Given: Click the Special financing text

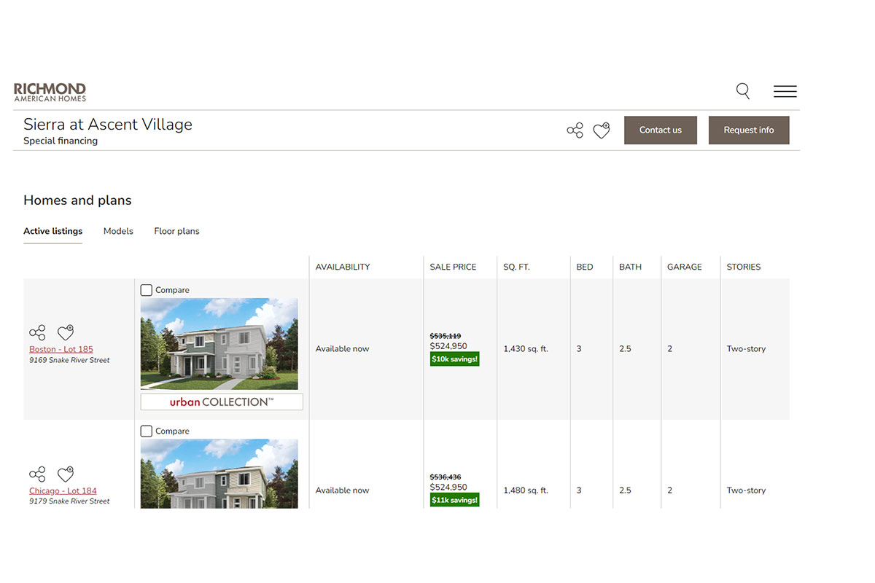Looking at the screenshot, I should (x=61, y=141).
